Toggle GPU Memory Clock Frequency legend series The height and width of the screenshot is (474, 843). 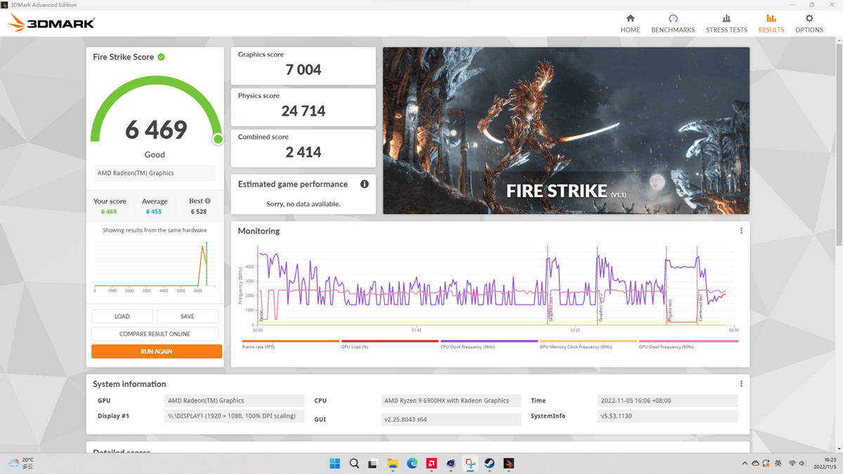587,344
